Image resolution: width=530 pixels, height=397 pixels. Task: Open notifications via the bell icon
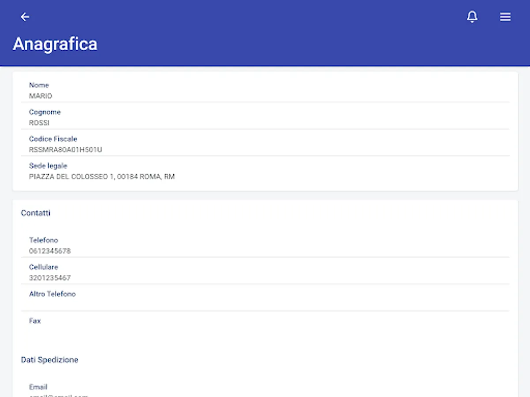(472, 17)
